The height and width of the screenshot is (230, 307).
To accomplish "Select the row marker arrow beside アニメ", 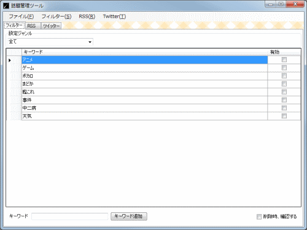I will [x=10, y=60].
